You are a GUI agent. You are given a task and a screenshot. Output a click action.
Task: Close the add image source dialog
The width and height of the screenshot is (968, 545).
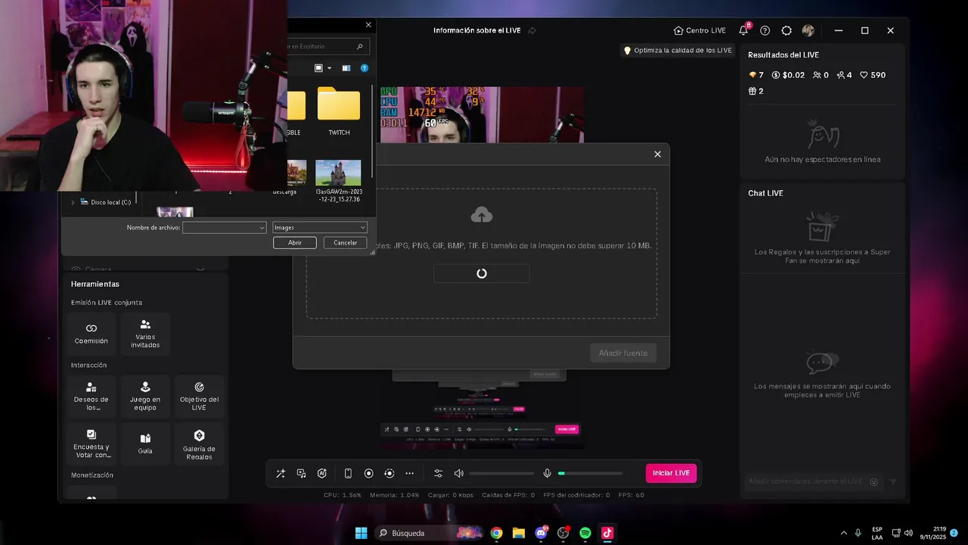pos(657,154)
